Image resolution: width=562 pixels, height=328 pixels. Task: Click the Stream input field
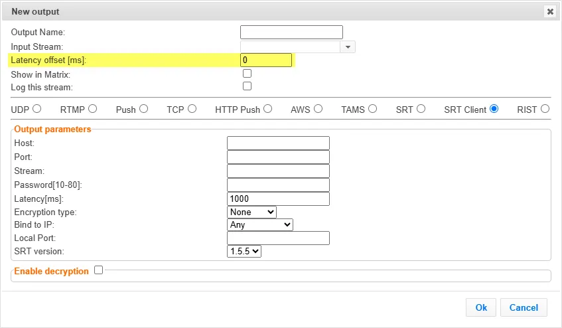[x=278, y=171]
